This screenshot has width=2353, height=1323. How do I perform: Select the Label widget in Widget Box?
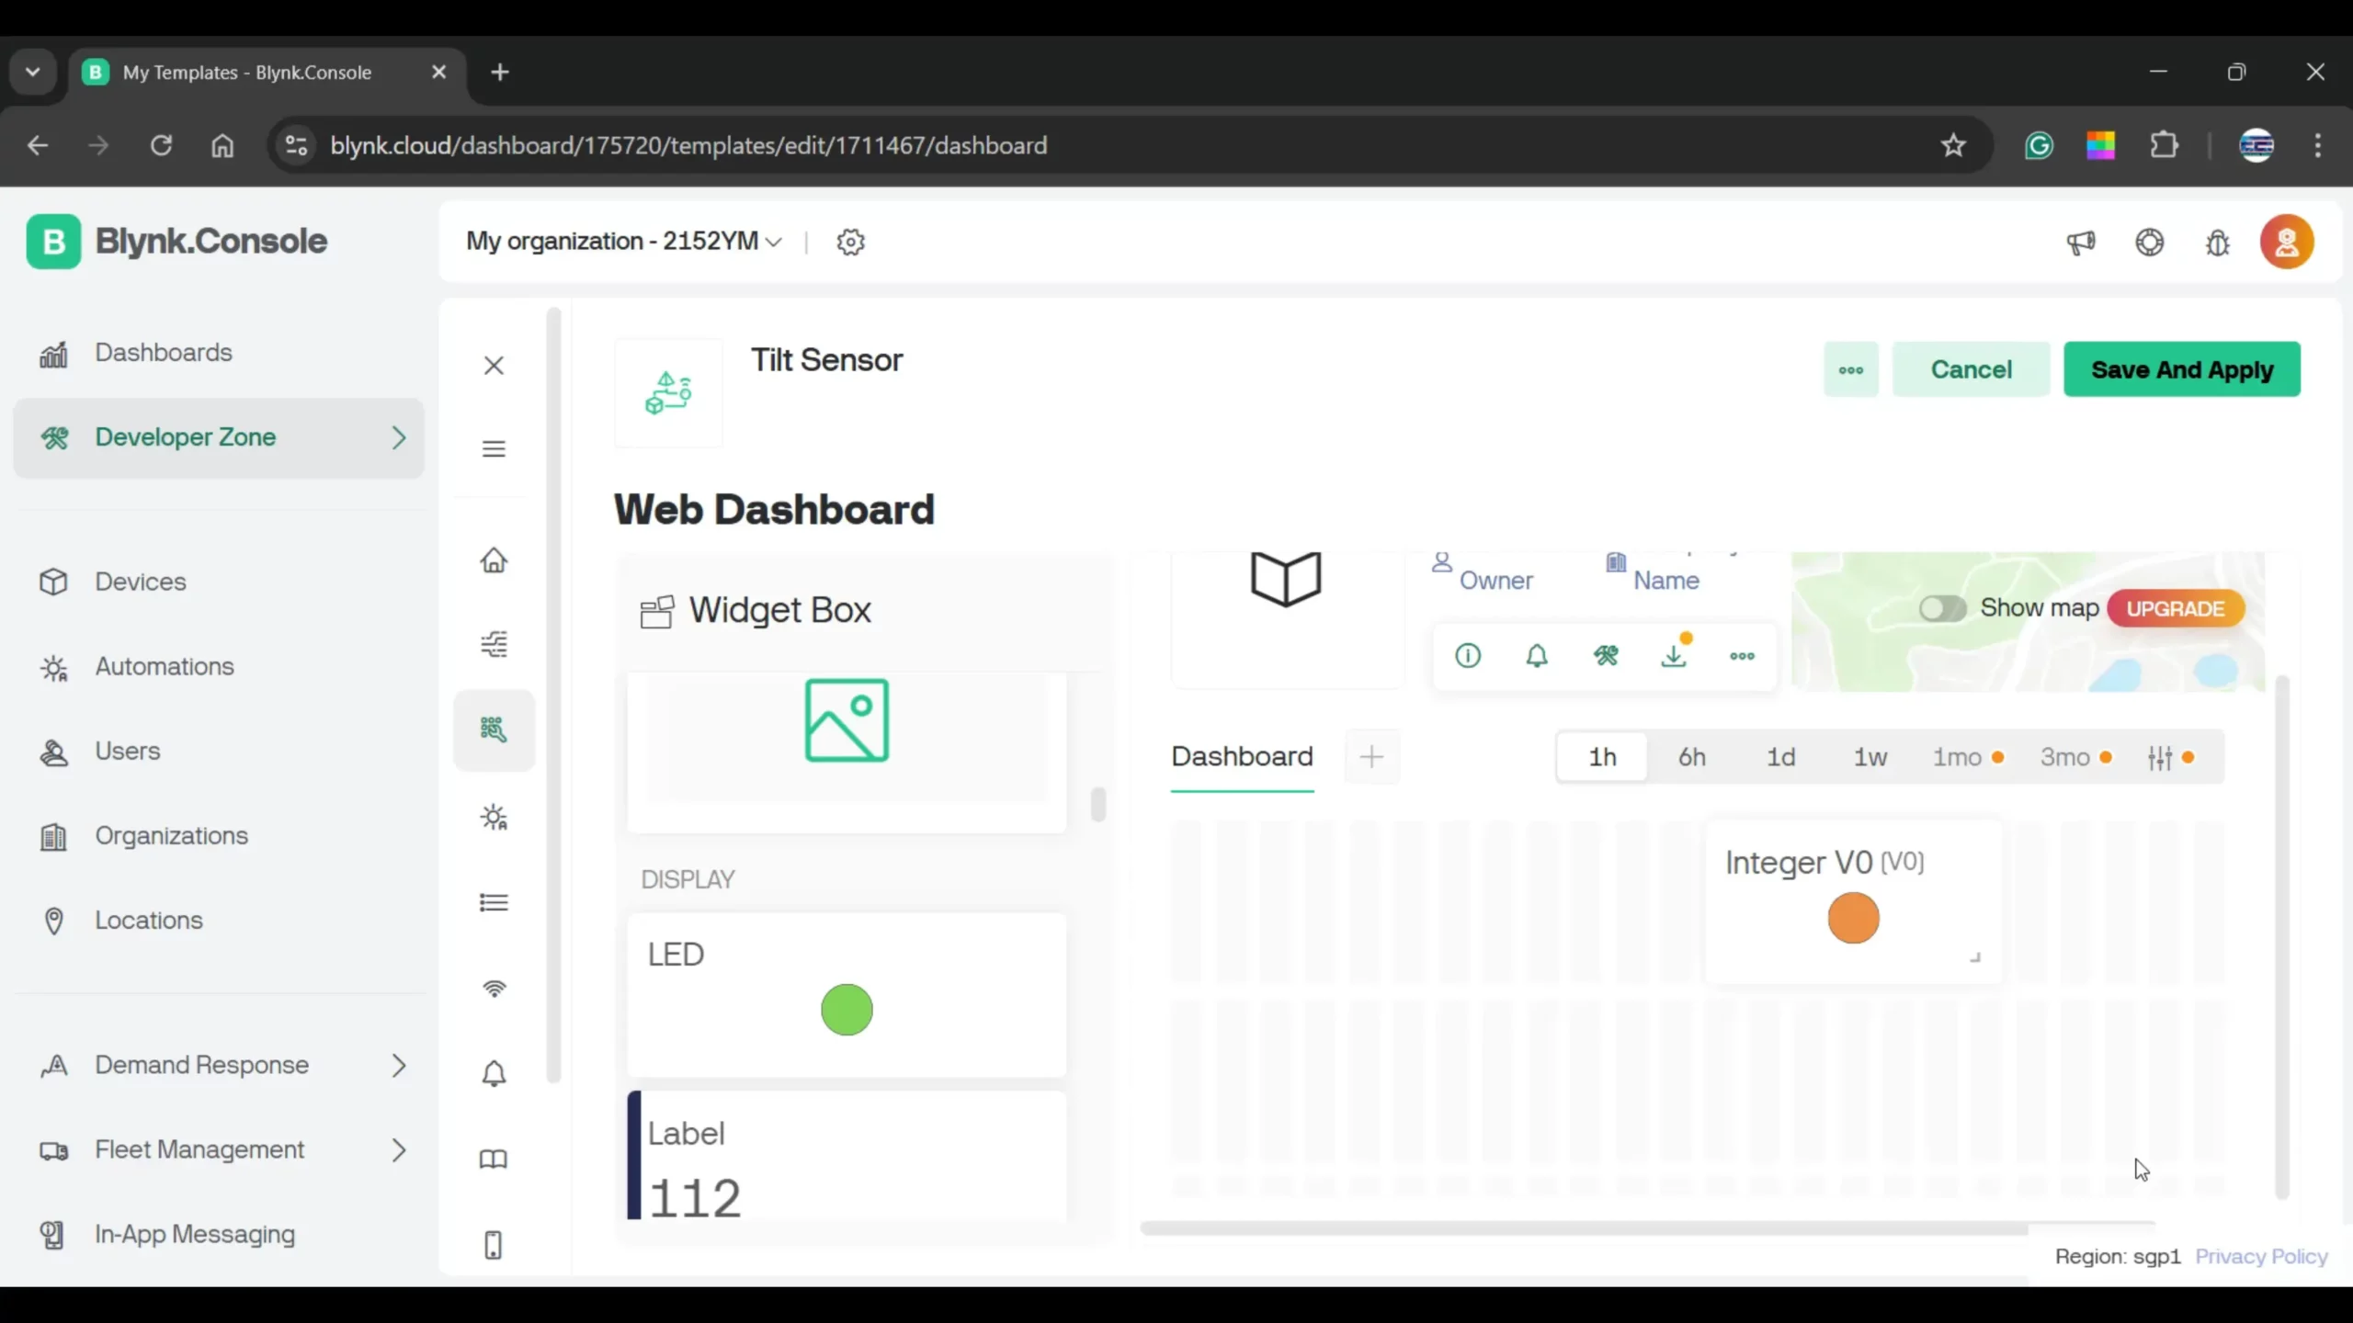(x=847, y=1156)
